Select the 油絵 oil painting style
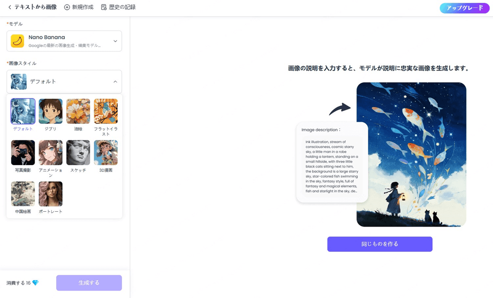 [x=78, y=111]
